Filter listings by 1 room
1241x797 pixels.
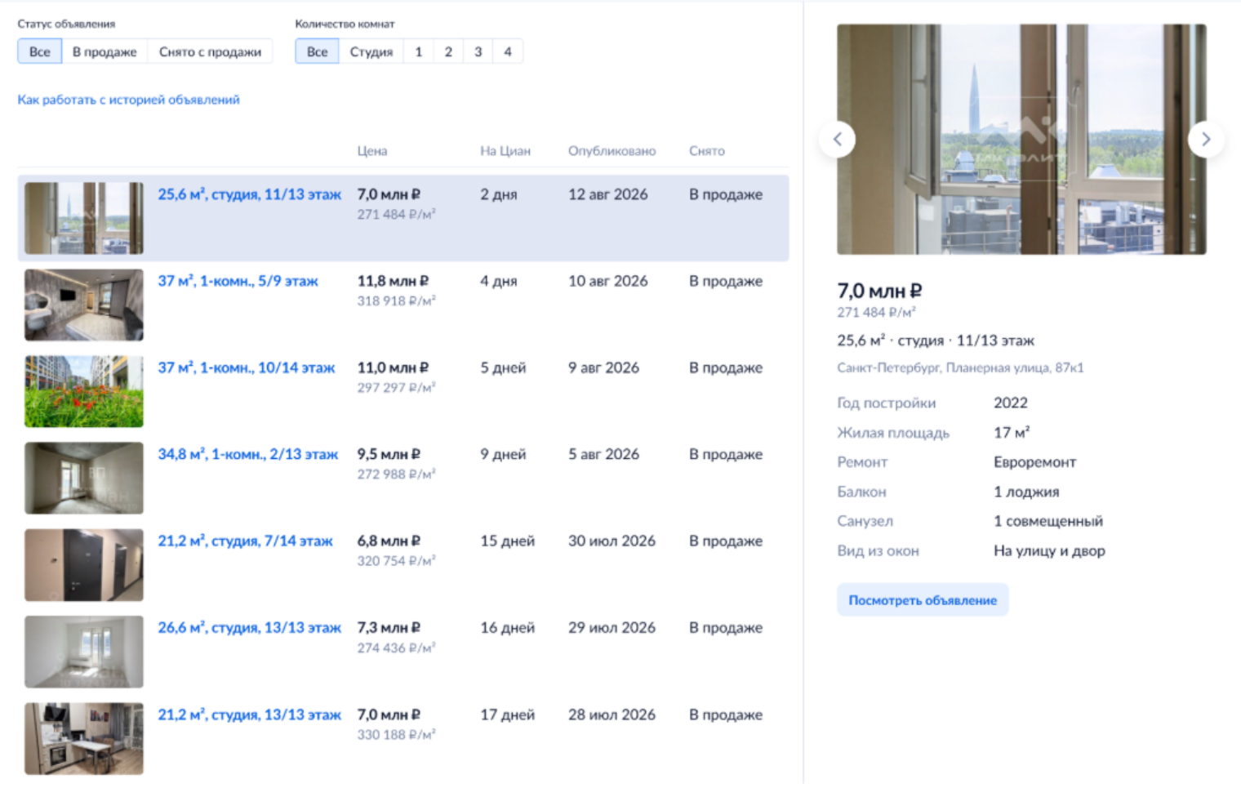[x=419, y=51]
